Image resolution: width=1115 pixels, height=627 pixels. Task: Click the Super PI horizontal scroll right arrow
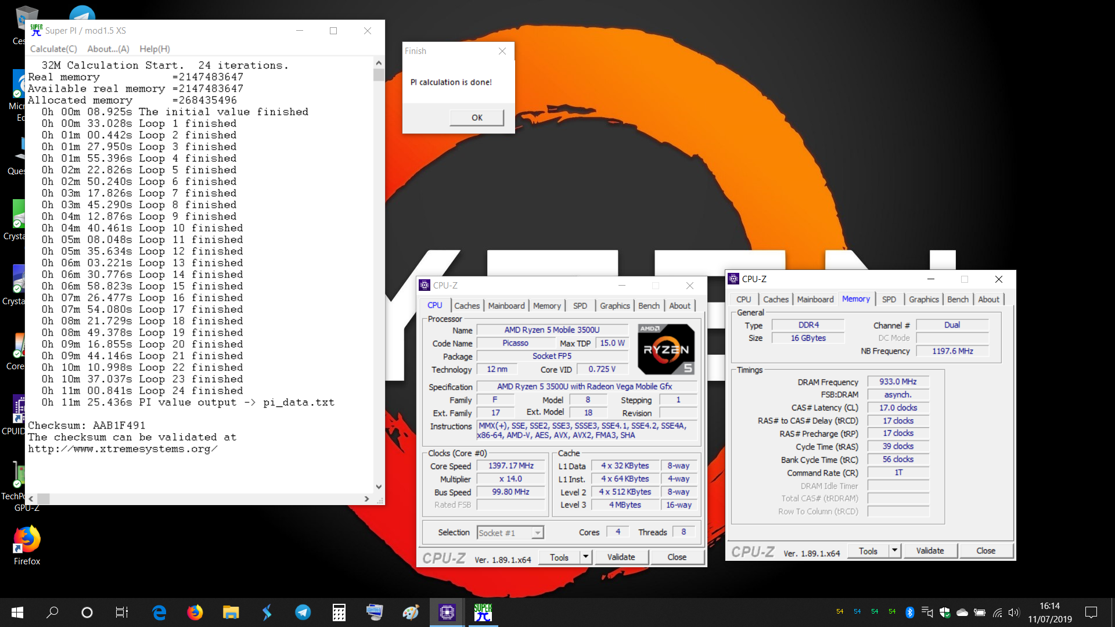click(x=366, y=499)
